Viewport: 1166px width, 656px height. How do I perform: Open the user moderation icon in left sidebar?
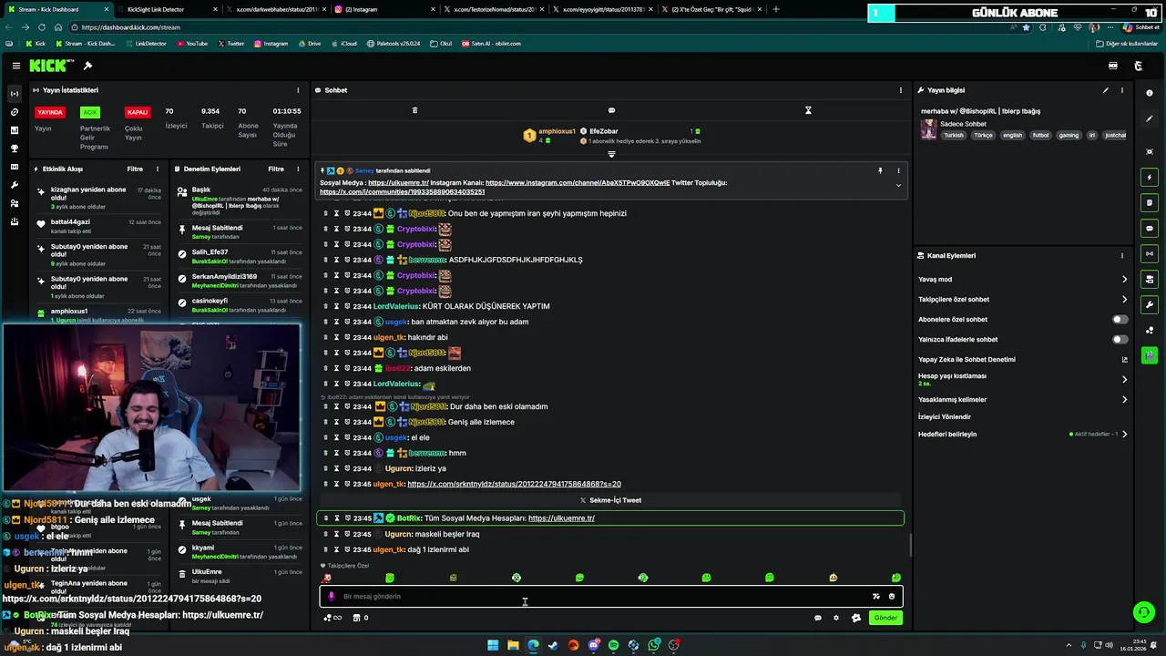click(14, 203)
